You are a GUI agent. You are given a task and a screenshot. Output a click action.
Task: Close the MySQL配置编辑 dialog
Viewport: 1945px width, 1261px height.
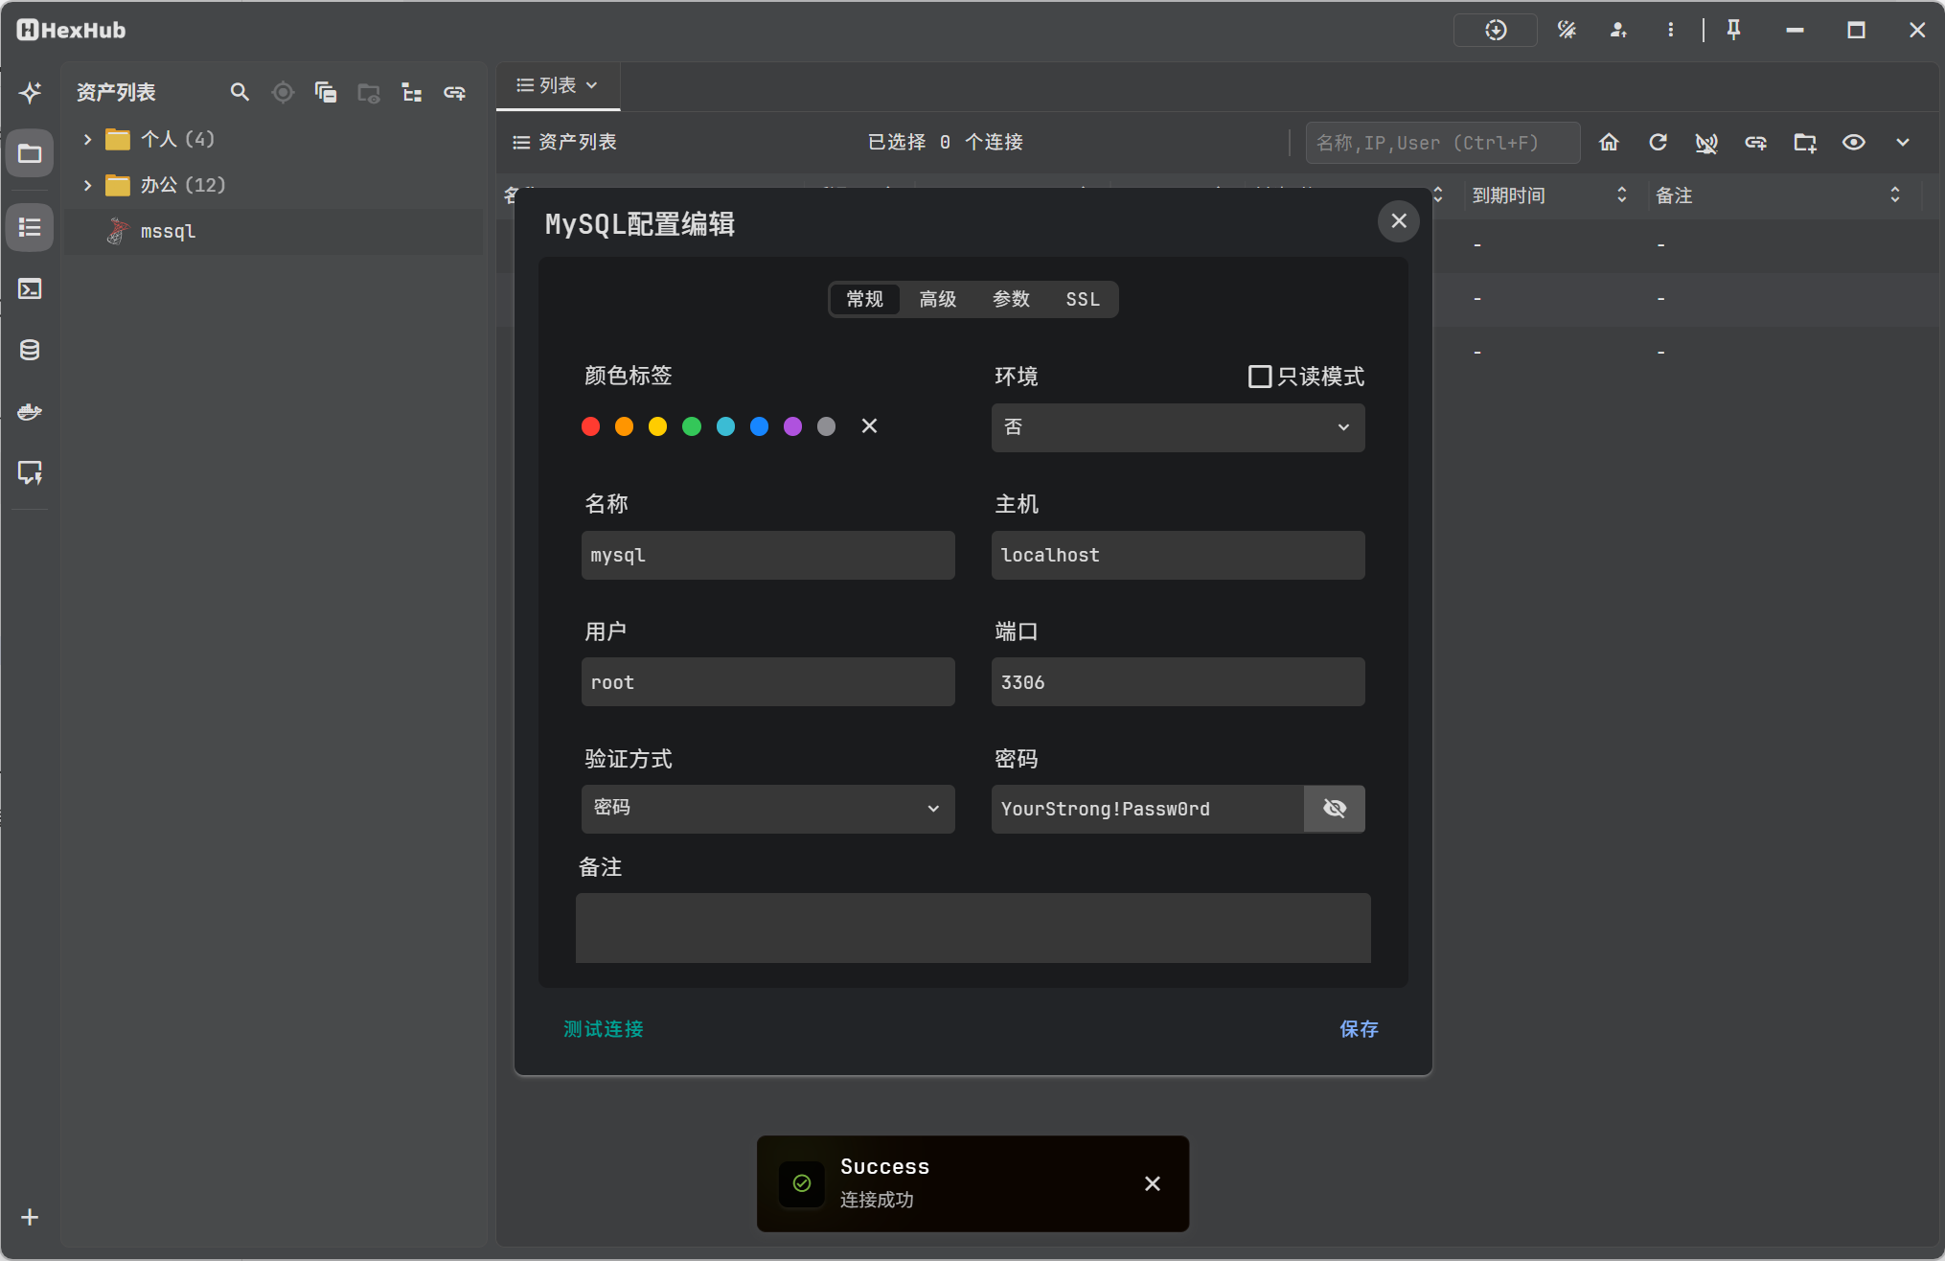point(1399,221)
